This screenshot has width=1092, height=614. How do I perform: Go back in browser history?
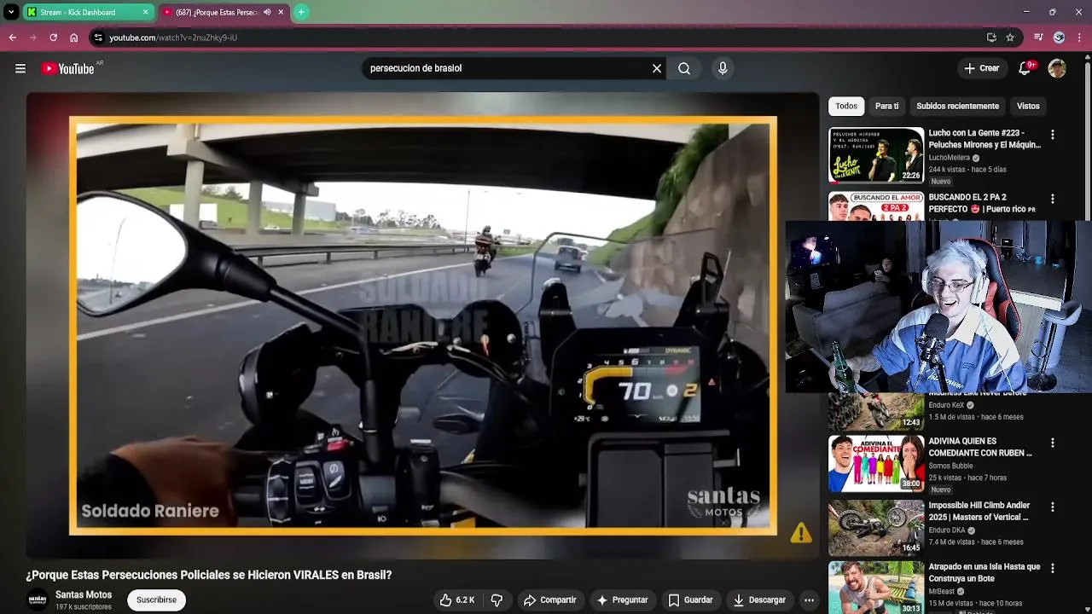12,38
